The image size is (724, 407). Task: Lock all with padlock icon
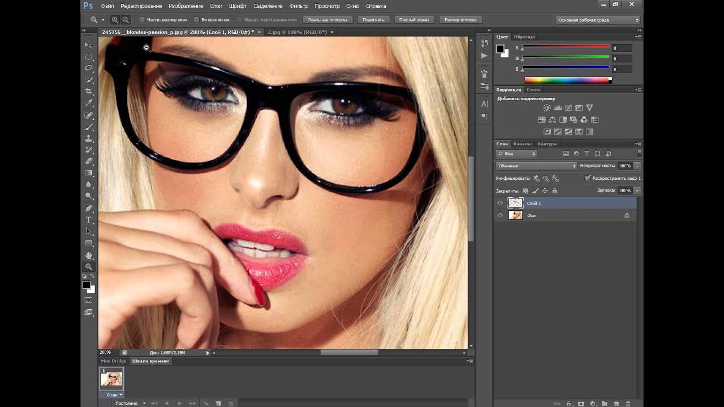pyautogui.click(x=554, y=191)
